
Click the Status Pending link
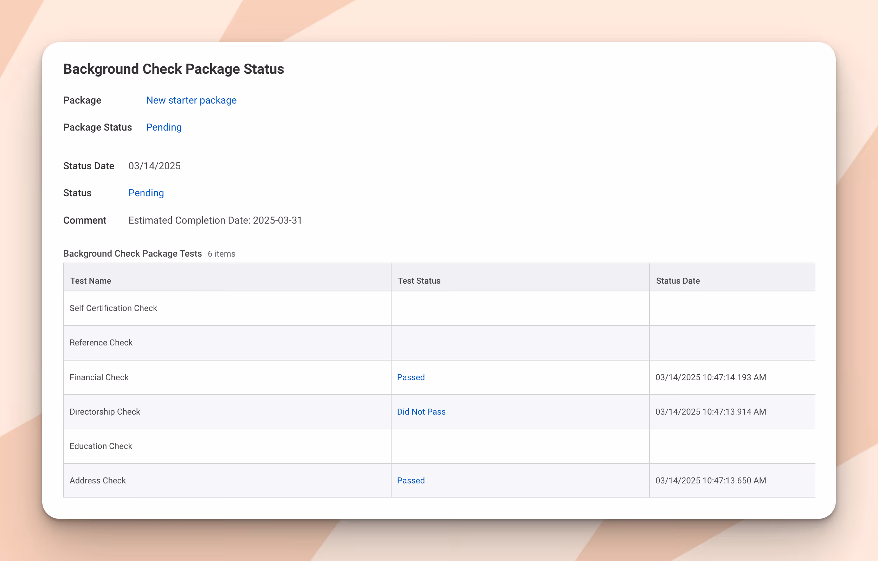click(x=146, y=193)
